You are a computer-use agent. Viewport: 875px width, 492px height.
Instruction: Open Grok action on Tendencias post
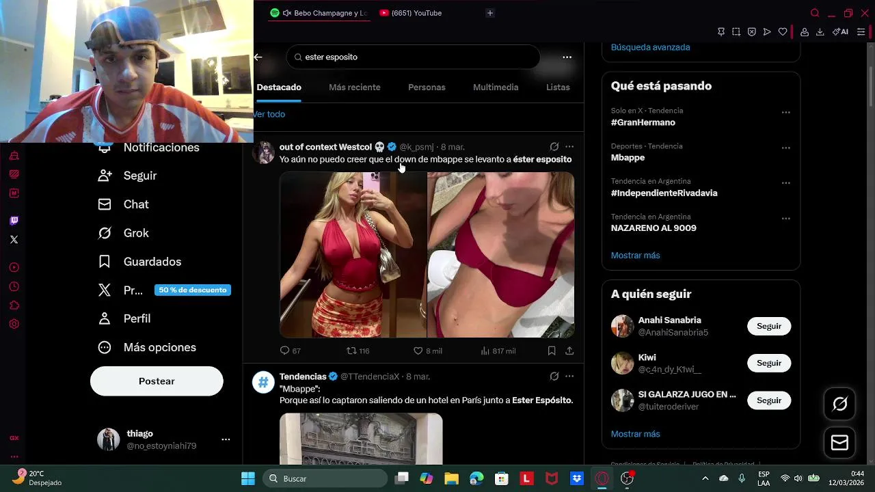click(554, 377)
